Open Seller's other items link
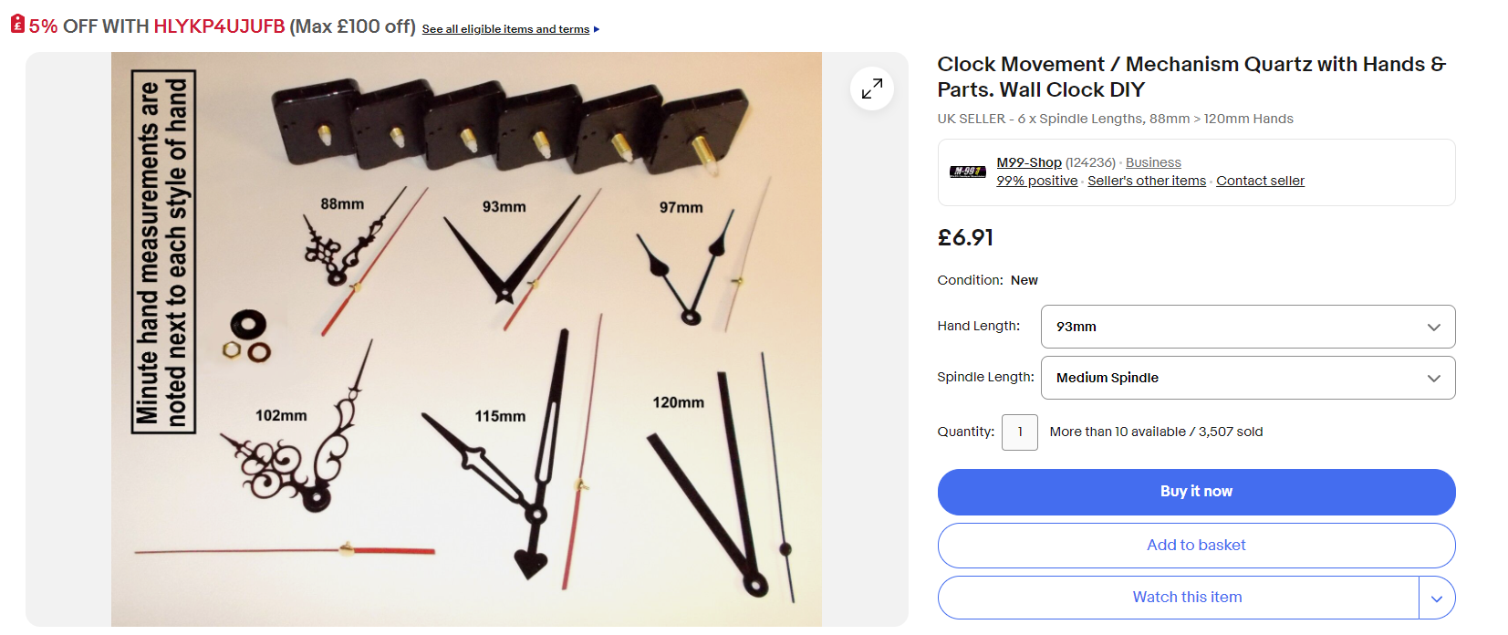 (x=1146, y=181)
